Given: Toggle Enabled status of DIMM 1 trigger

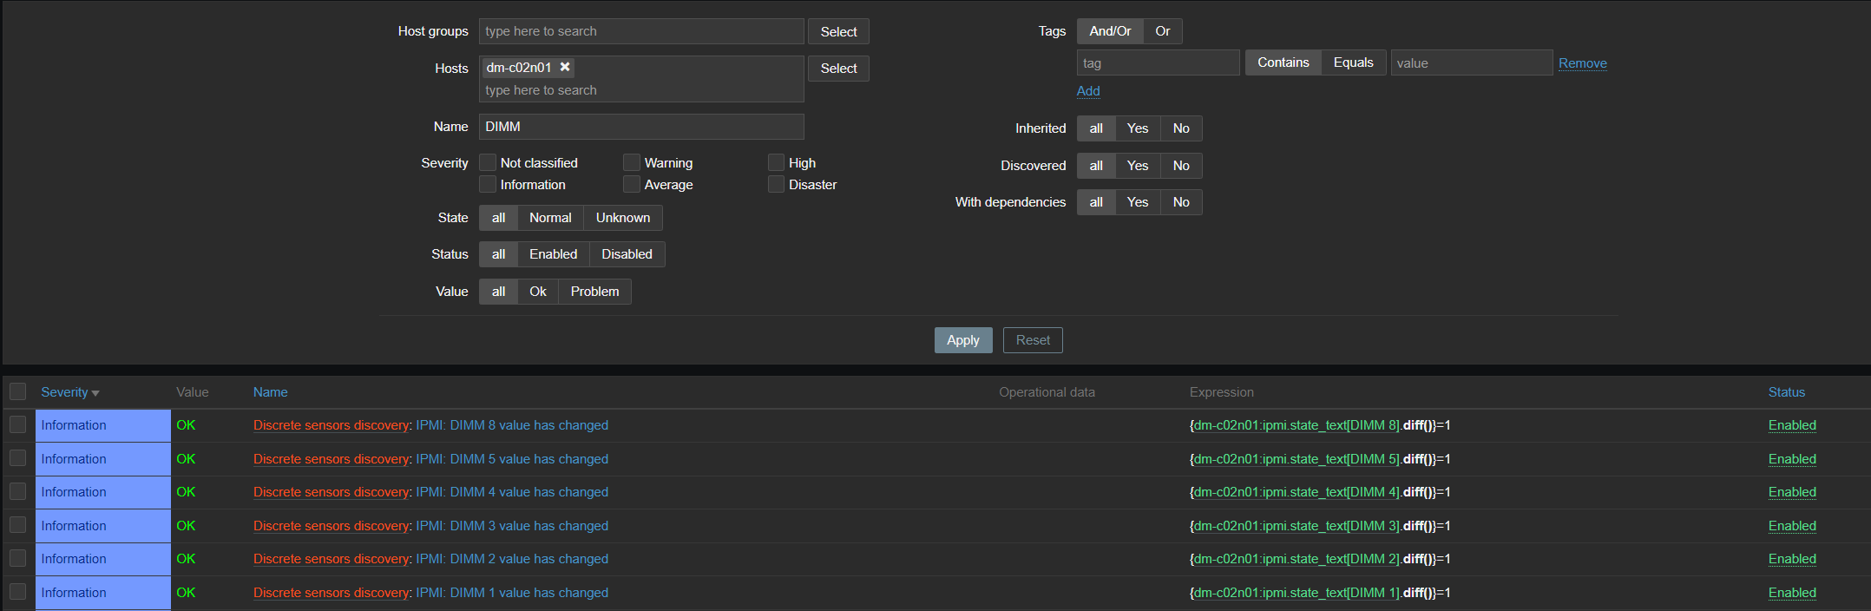Looking at the screenshot, I should tap(1791, 593).
